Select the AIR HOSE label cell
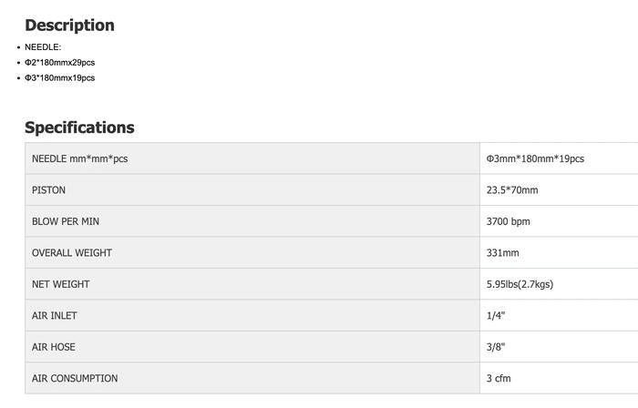Viewport: 638px width, 408px height. (x=54, y=347)
